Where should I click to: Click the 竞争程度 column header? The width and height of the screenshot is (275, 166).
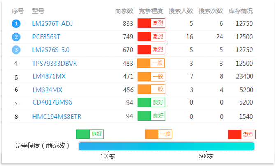tap(151, 11)
